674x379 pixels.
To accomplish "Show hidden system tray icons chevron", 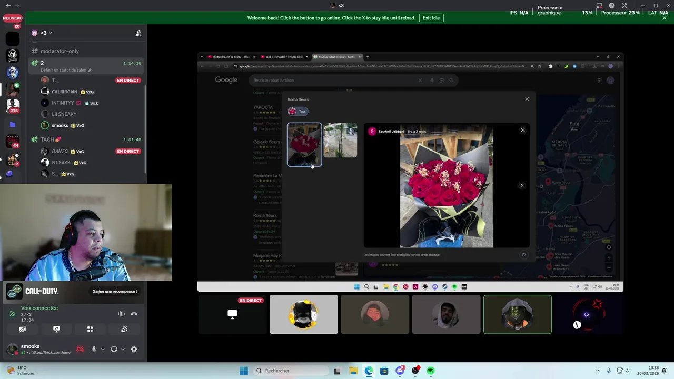I will (597, 371).
